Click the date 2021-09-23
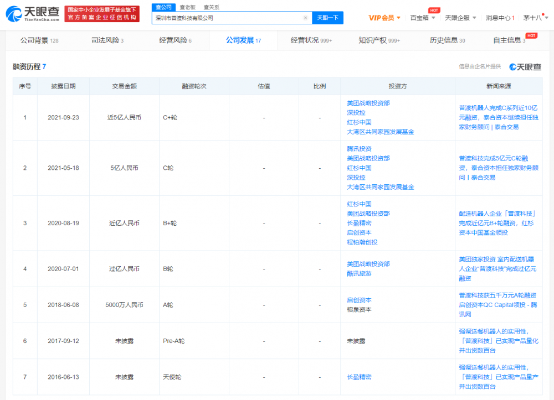The image size is (554, 400). point(63,118)
